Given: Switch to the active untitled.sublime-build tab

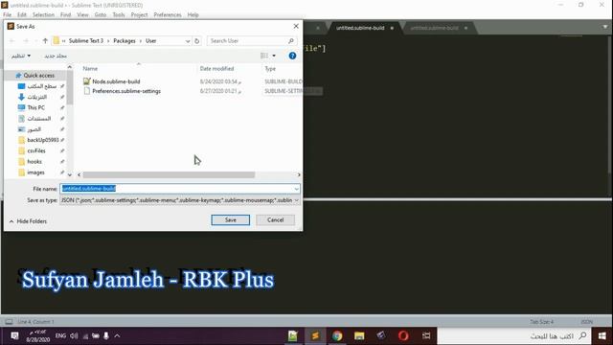Looking at the screenshot, I should (360, 28).
